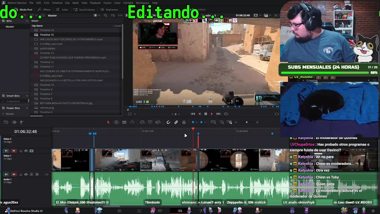380x214 pixels.
Task: Play the timeline in reverse
Action: [x=199, y=114]
